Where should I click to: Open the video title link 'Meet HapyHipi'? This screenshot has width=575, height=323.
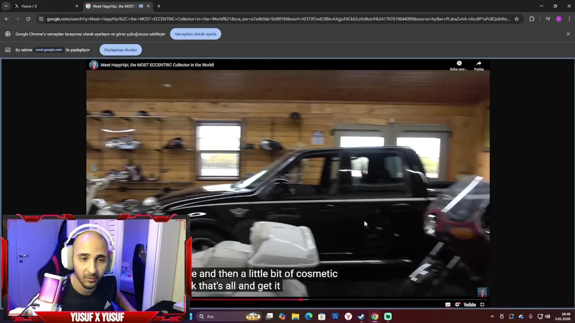(157, 65)
